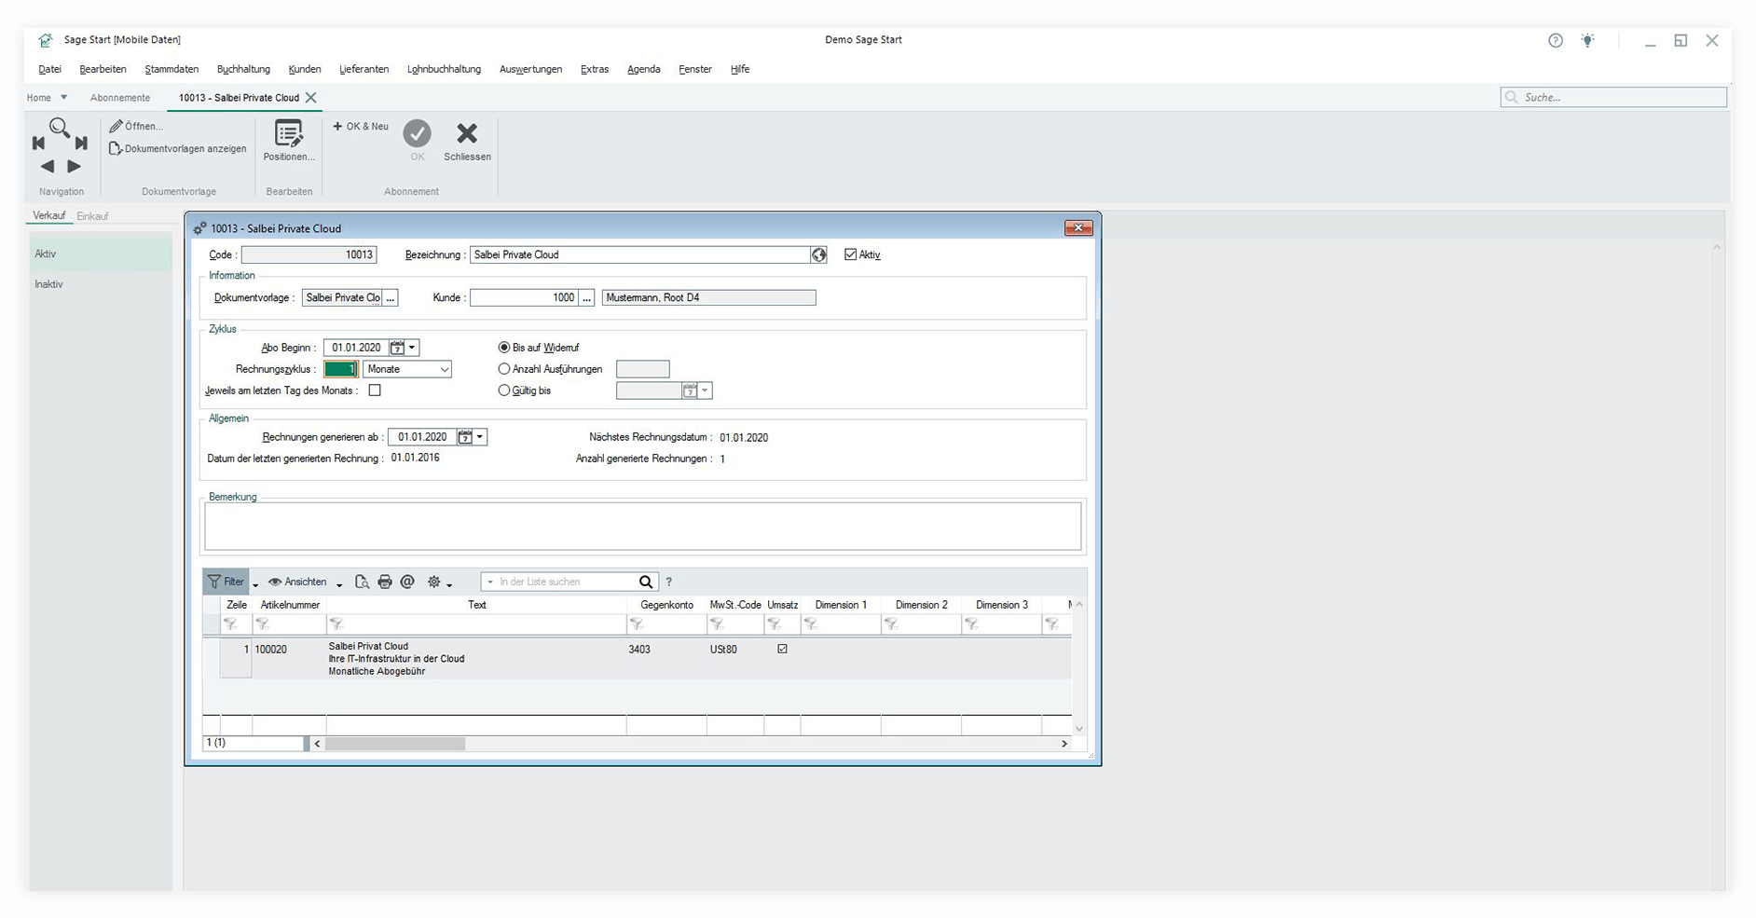Click the @ email icon in list toolbar
1756x918 pixels.
click(x=407, y=582)
